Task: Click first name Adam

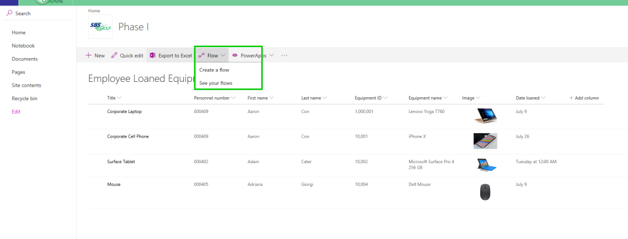Action: [253, 161]
